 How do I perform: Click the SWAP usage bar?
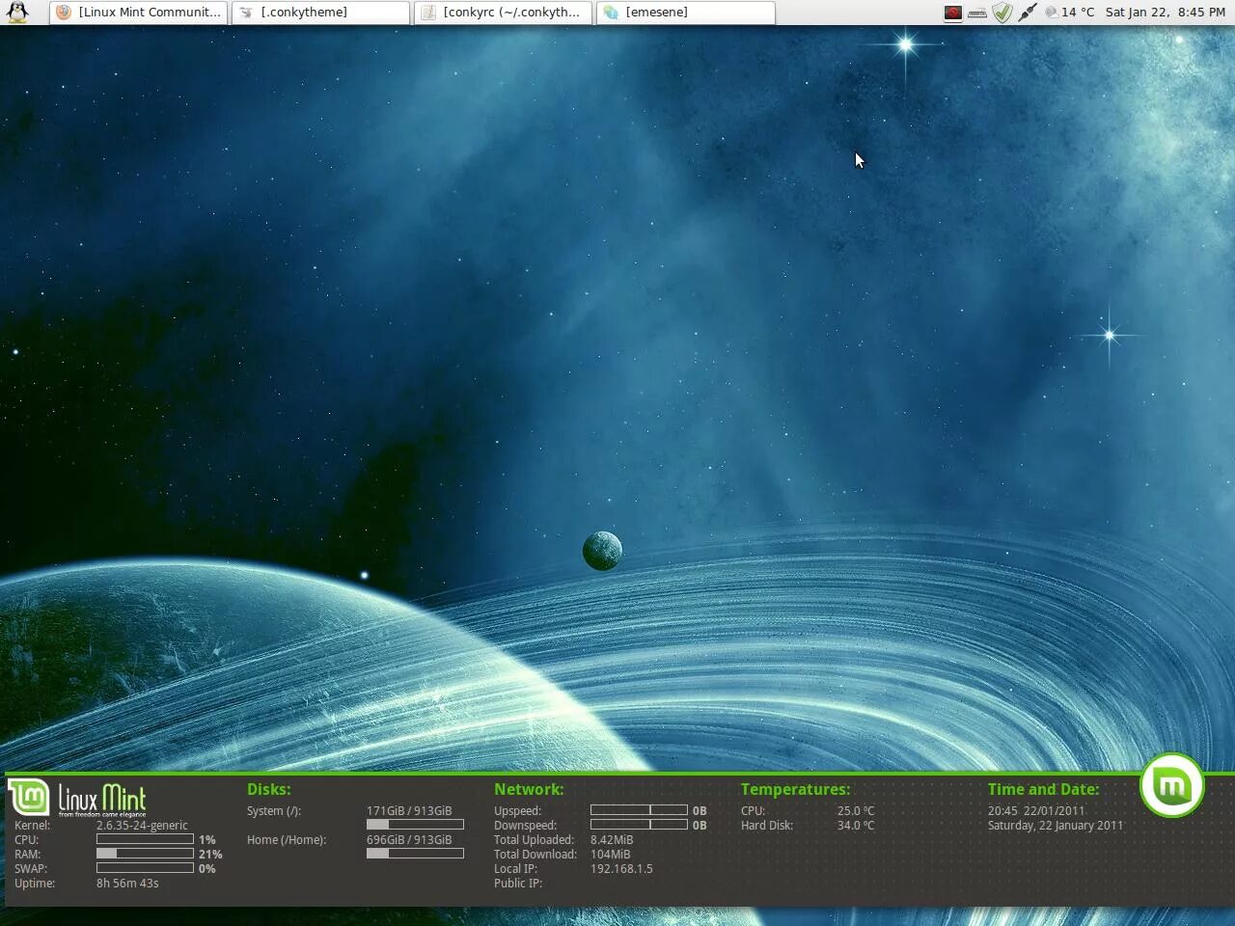tap(145, 868)
